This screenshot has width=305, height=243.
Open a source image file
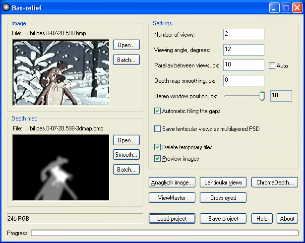click(126, 45)
